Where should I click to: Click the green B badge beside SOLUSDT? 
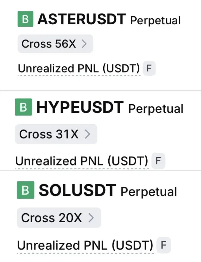(26, 190)
